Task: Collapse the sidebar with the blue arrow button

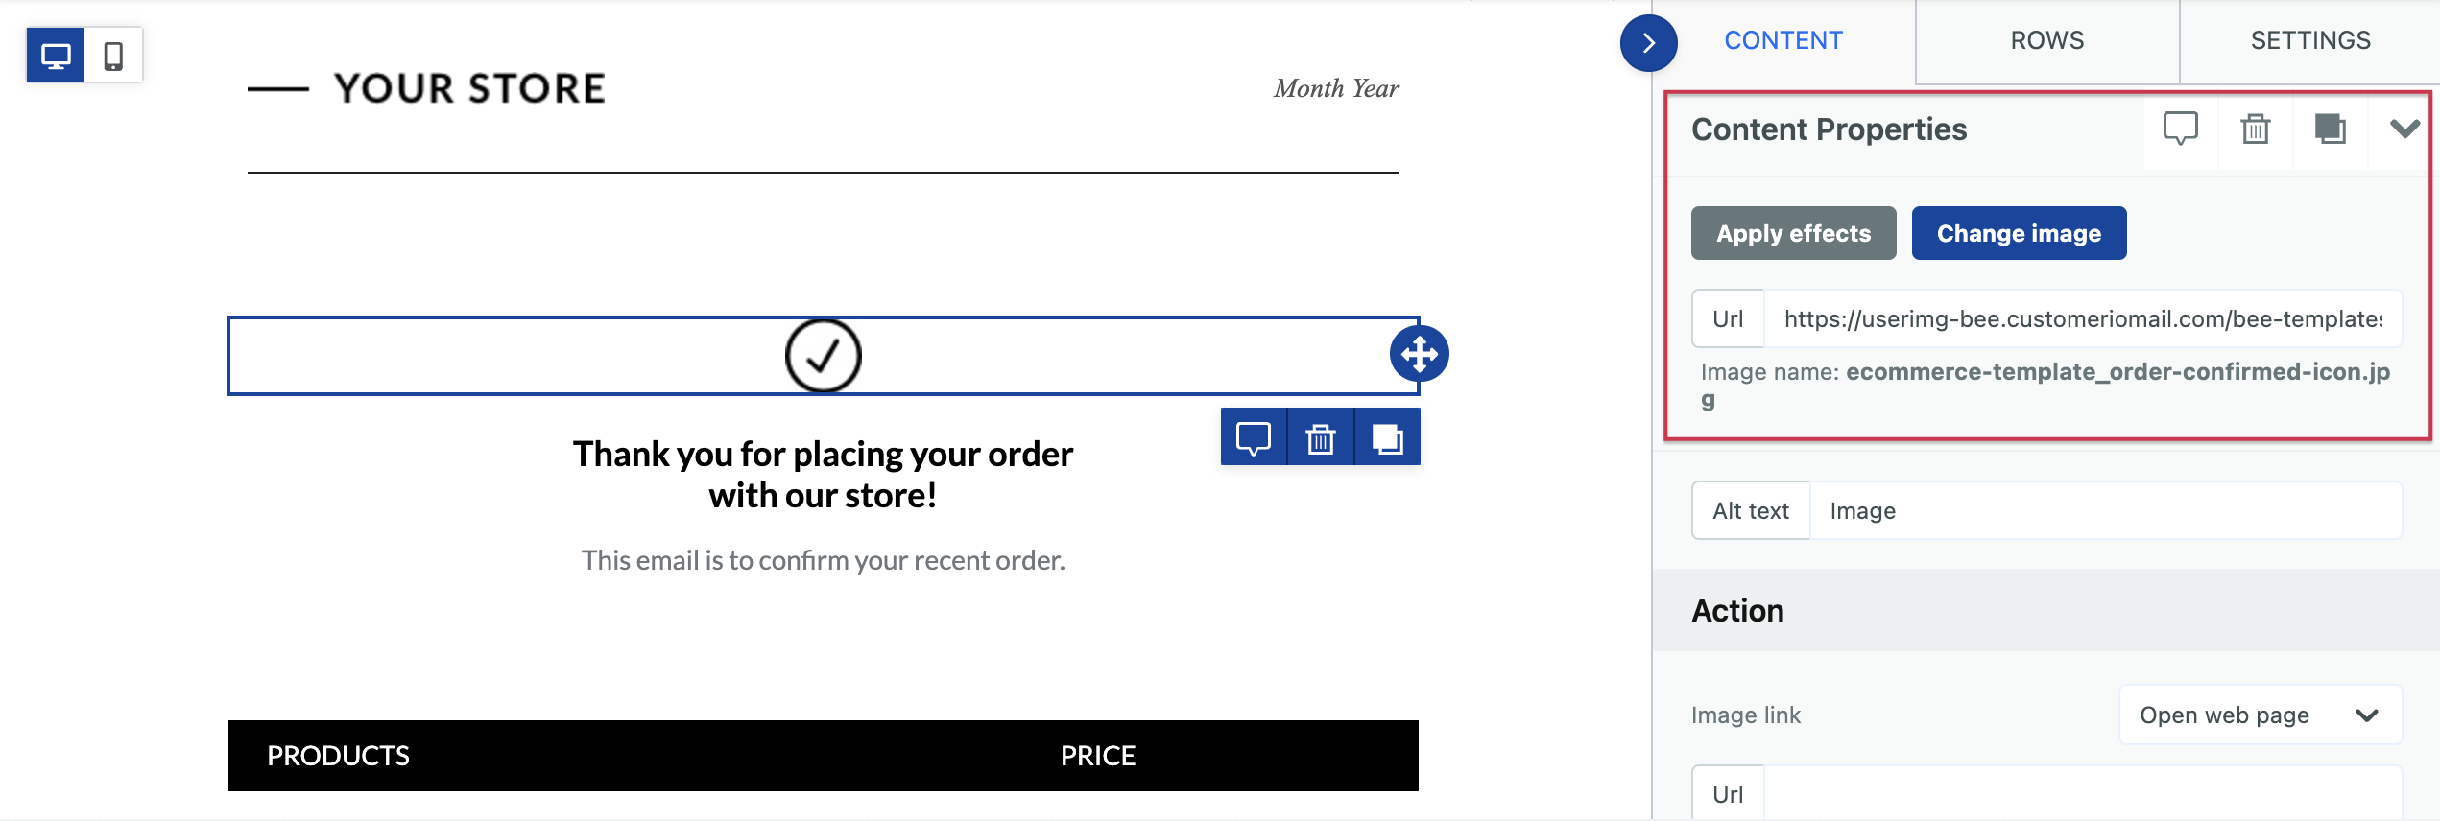Action: point(1648,43)
